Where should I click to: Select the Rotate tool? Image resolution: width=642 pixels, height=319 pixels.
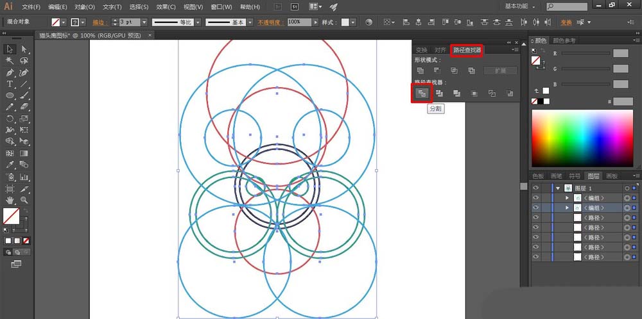(x=10, y=119)
